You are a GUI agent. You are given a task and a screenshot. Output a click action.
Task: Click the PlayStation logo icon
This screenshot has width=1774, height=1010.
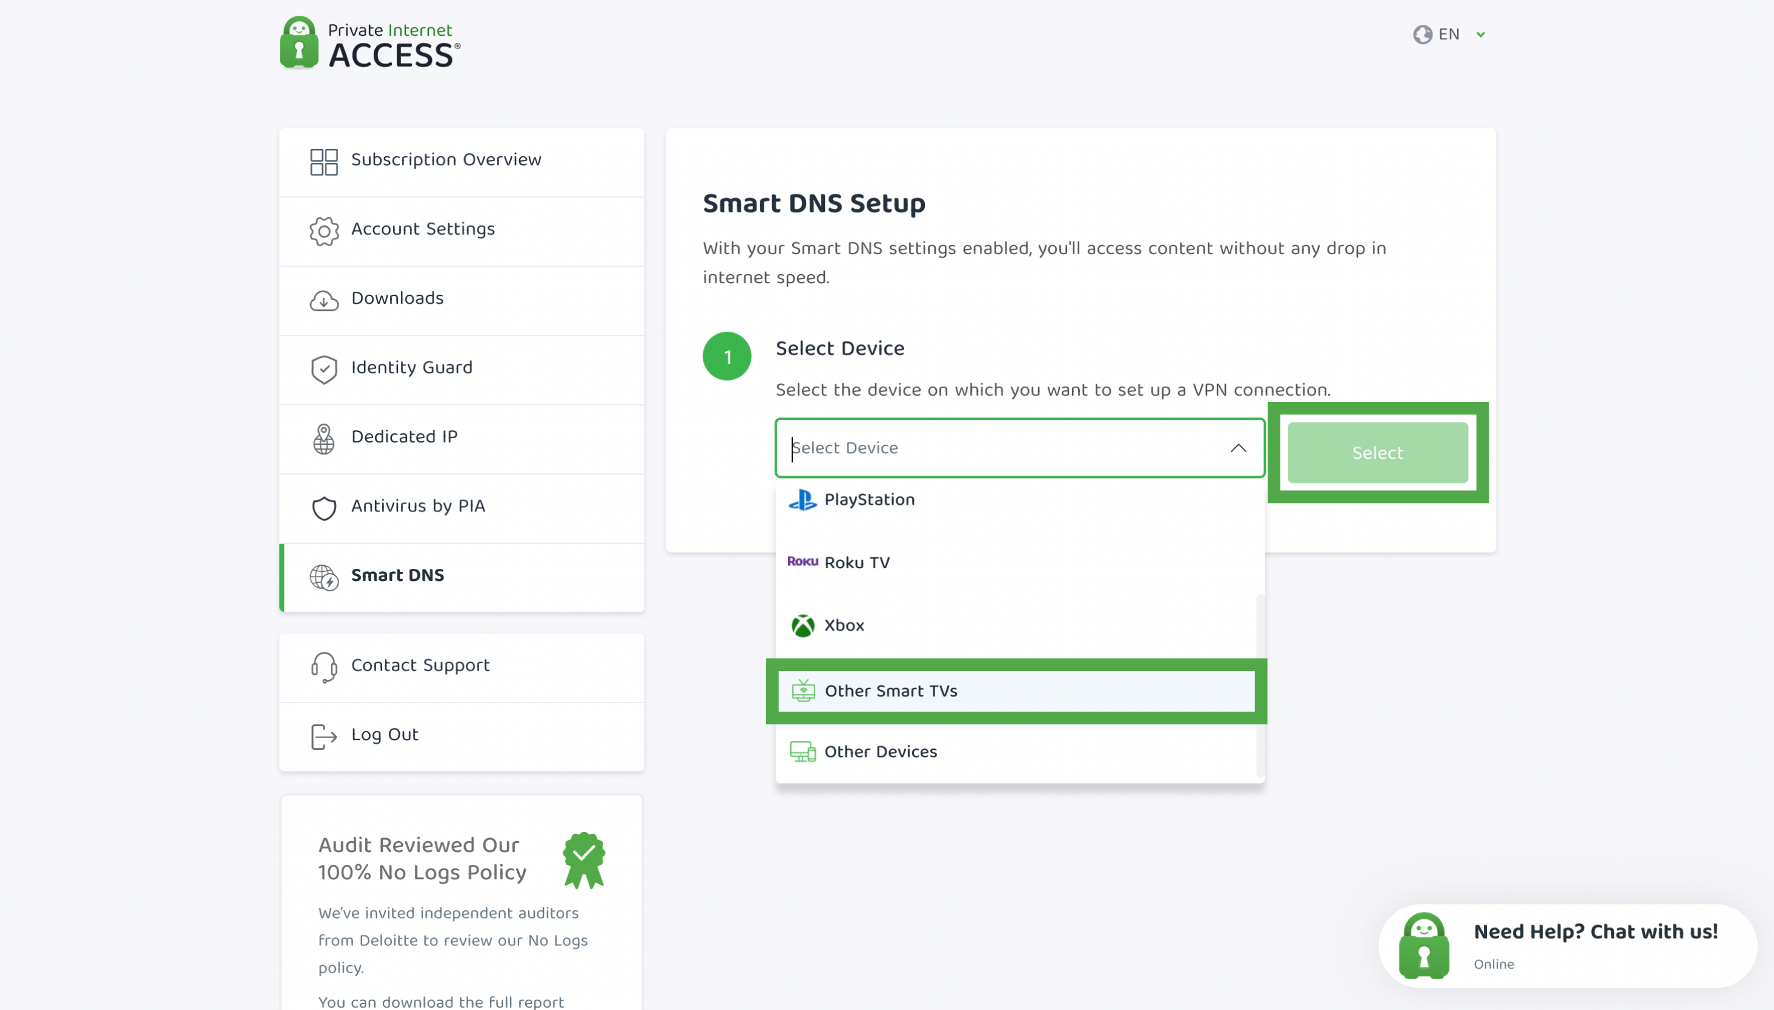pos(803,500)
